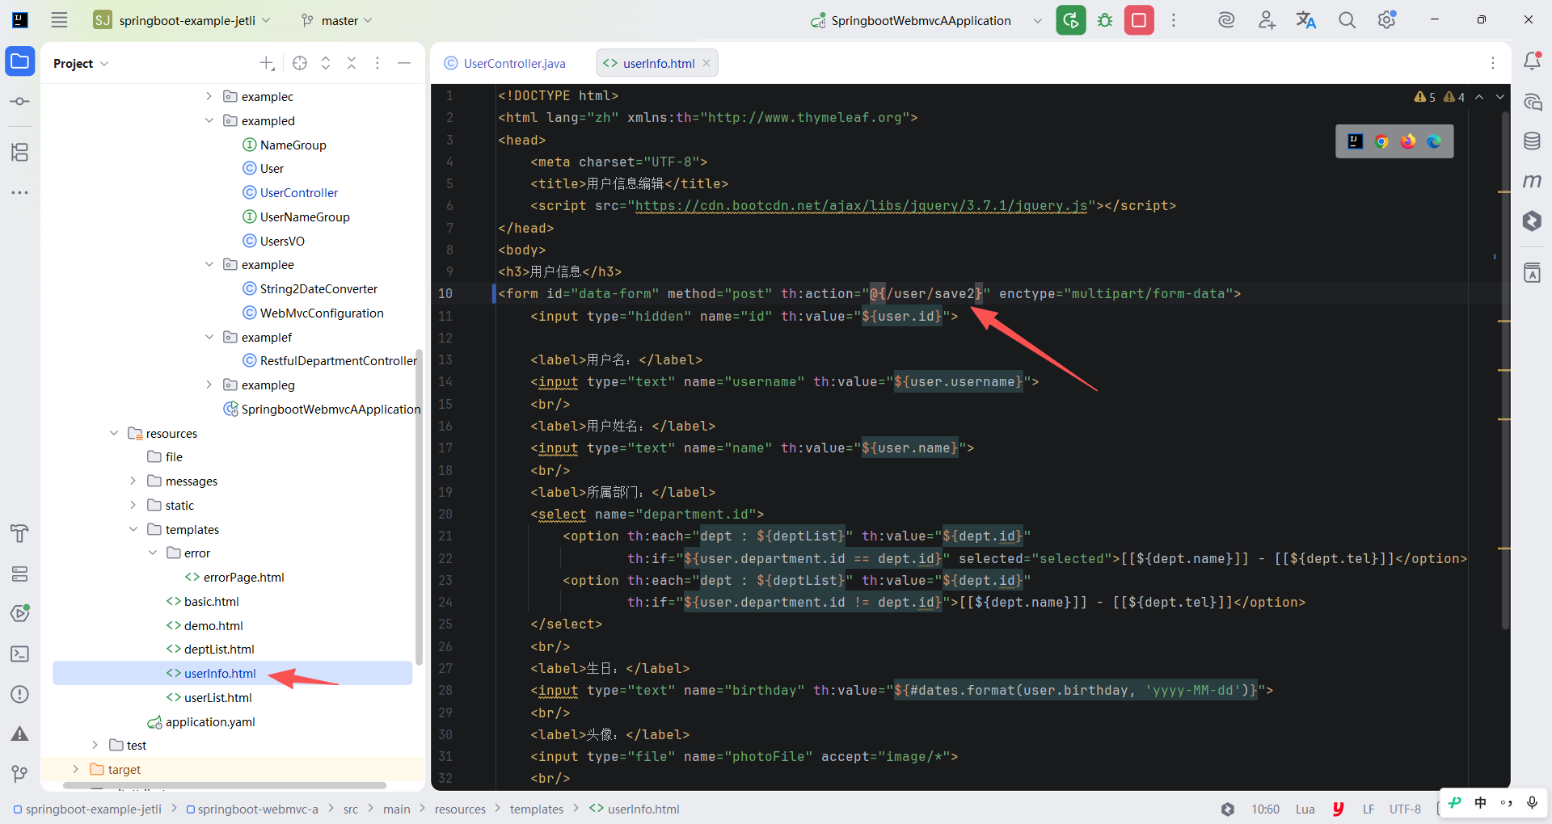Screen dimensions: 1552x824
Task: Click the 10:60 caret position indicator
Action: pyautogui.click(x=1265, y=809)
